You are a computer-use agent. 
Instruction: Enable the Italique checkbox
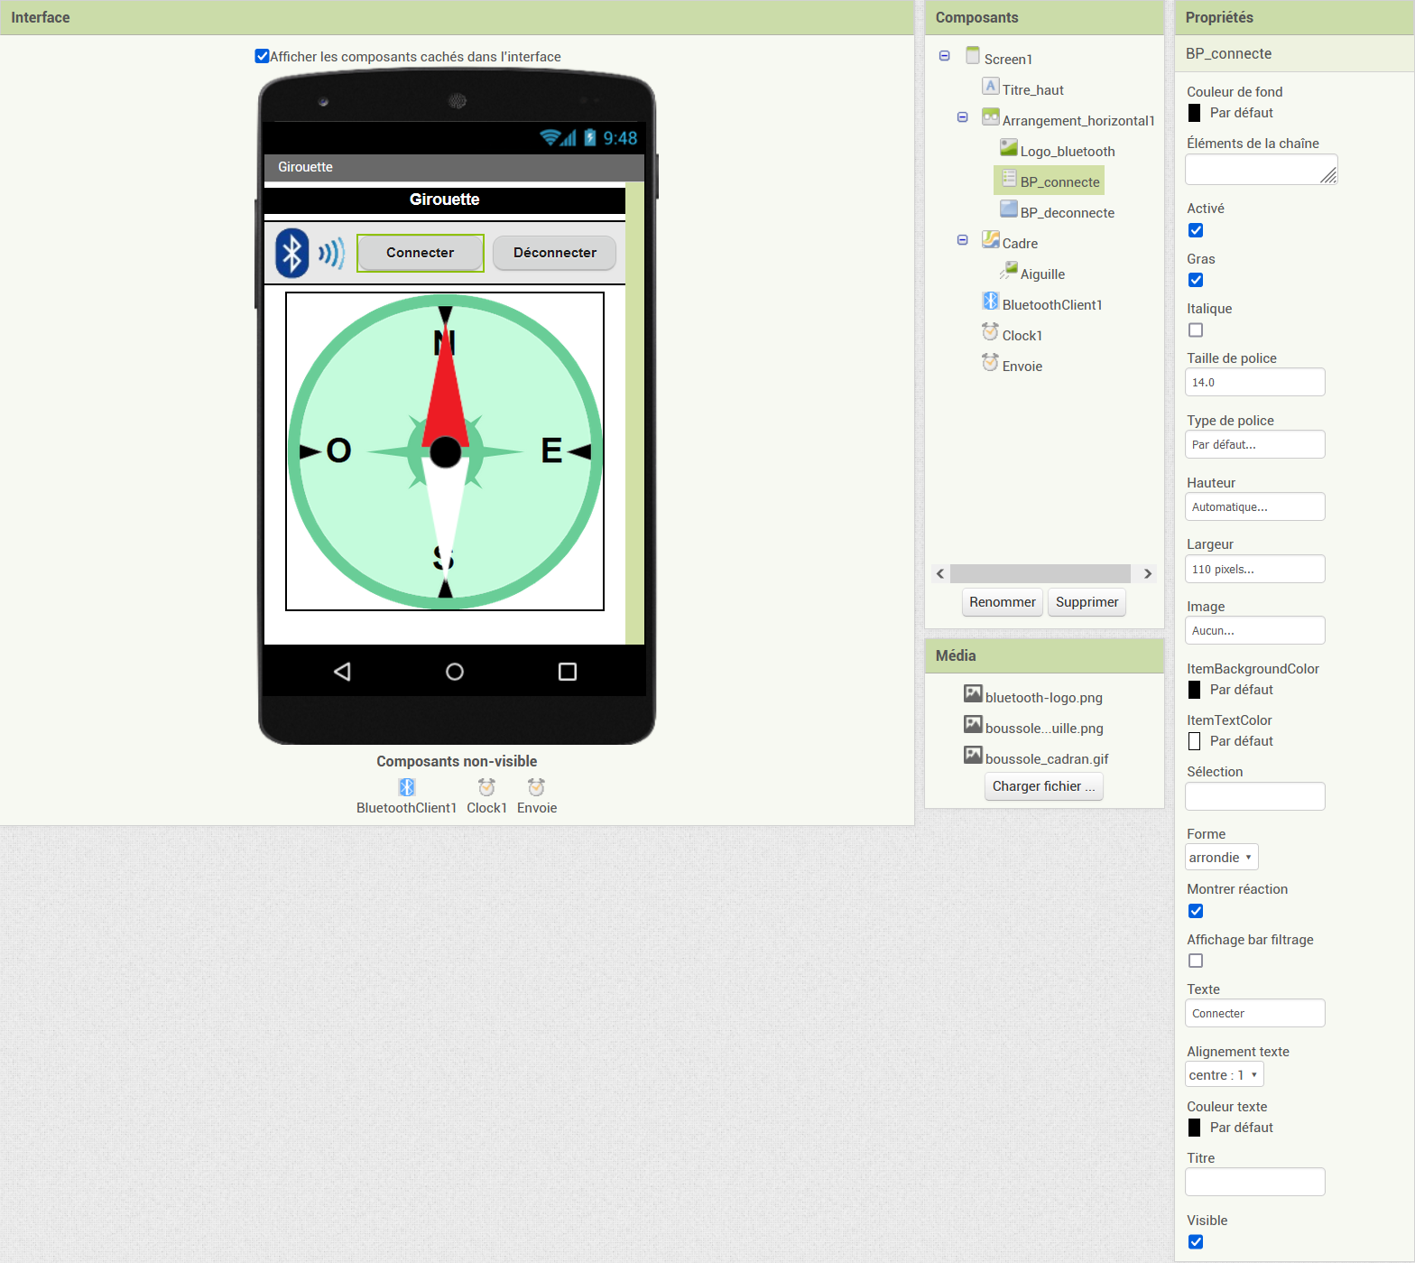pyautogui.click(x=1196, y=330)
